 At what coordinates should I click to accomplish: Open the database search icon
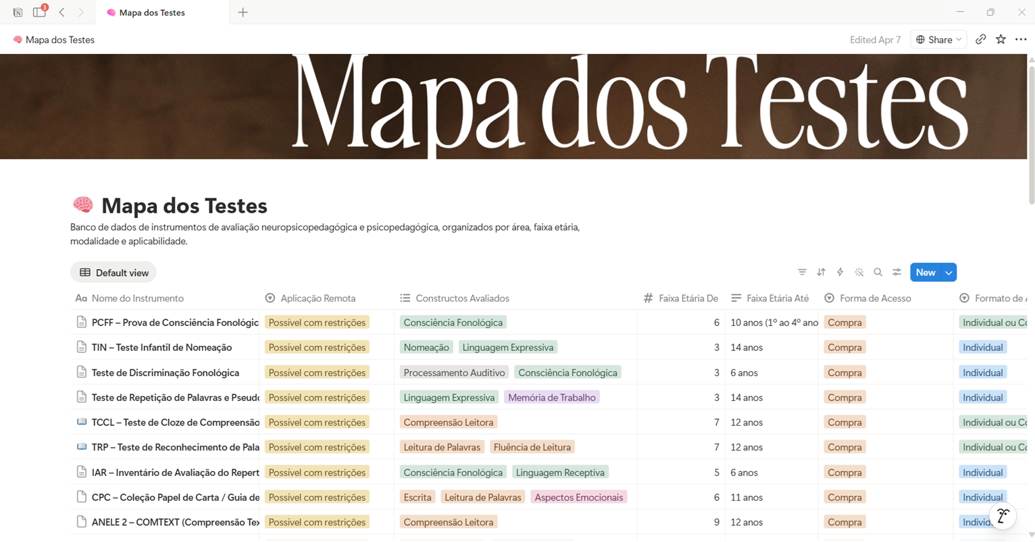(878, 272)
